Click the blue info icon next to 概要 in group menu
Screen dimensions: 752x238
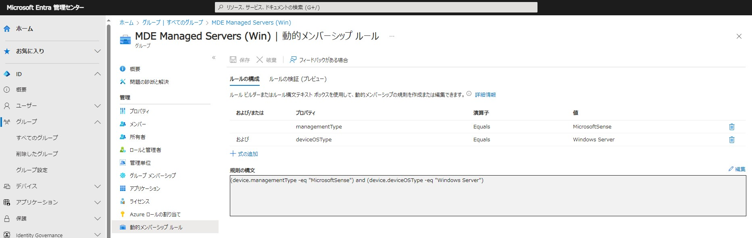point(123,69)
